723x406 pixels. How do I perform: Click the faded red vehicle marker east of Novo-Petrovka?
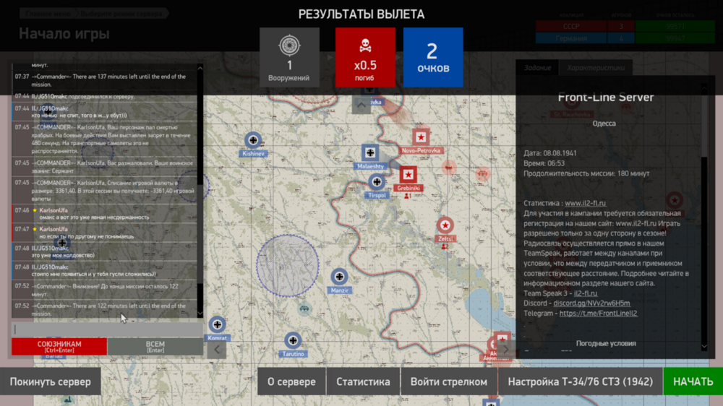point(449,168)
